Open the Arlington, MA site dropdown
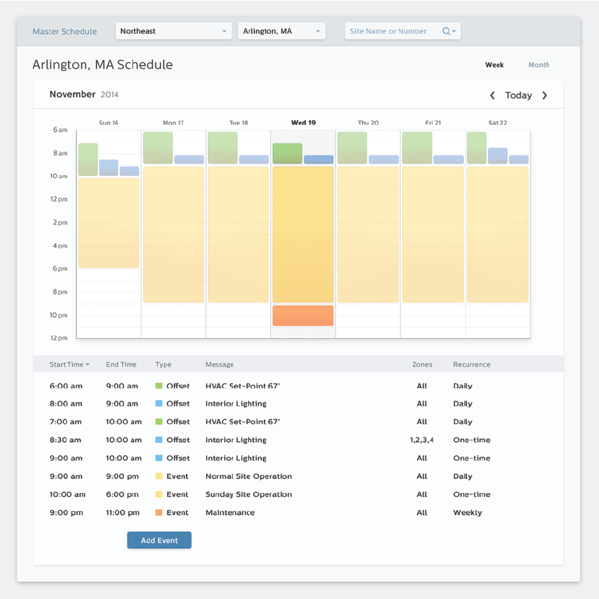 [x=281, y=31]
